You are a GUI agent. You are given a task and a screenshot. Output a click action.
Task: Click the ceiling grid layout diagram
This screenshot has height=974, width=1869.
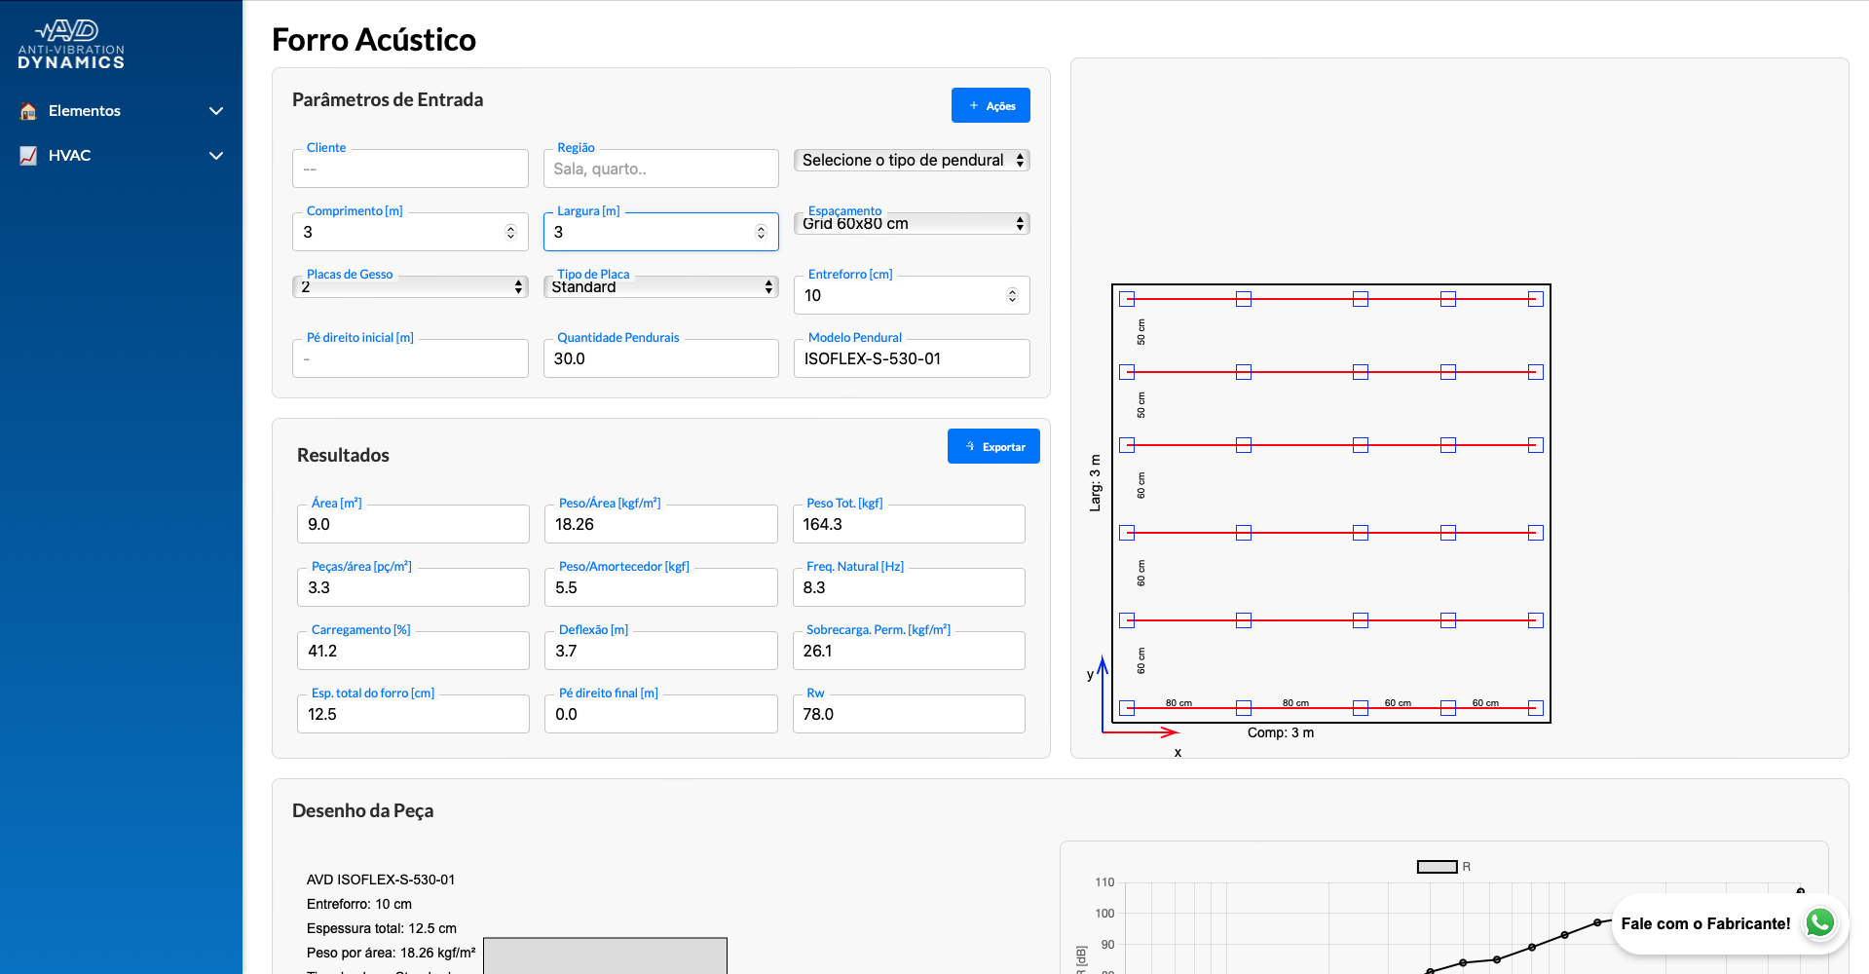pyautogui.click(x=1330, y=504)
